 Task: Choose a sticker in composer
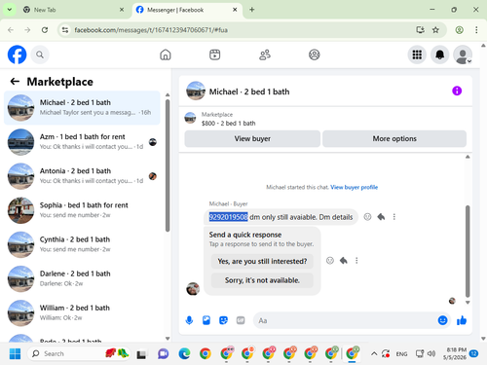(x=223, y=320)
